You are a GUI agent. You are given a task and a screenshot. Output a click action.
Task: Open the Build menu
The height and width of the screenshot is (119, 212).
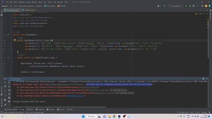coord(40,2)
